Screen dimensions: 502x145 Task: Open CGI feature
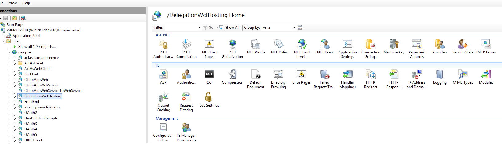209,77
